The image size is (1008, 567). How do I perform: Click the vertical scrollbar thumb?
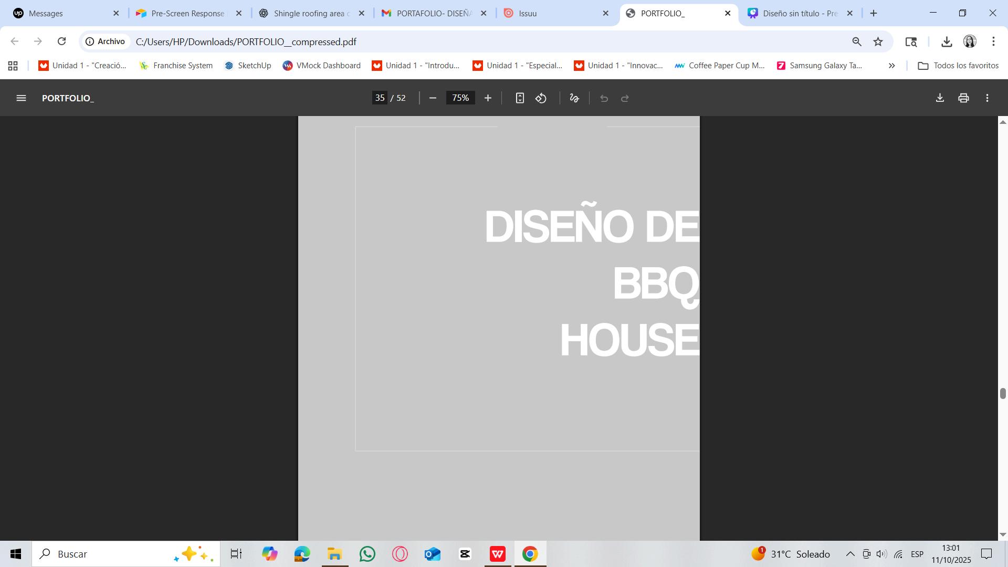coord(1003,393)
